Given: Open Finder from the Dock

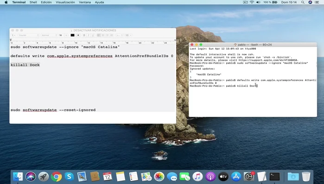Looking at the screenshot, I should pos(18,177).
